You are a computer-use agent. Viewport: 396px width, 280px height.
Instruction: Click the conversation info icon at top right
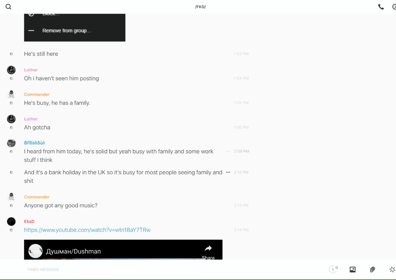pos(394,7)
